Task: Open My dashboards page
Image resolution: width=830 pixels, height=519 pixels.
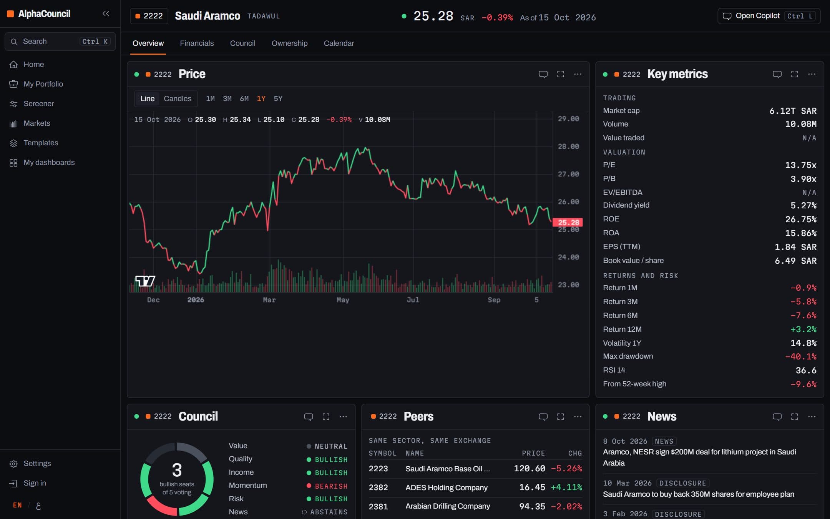Action: (60, 162)
